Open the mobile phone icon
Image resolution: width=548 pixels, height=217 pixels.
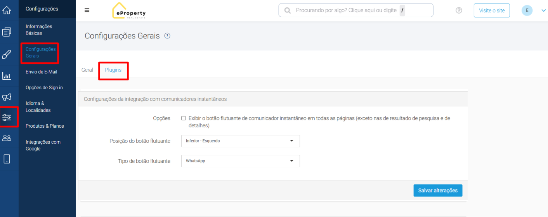7,159
